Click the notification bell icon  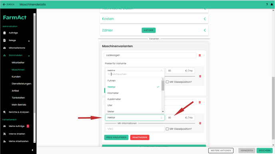[272, 4]
